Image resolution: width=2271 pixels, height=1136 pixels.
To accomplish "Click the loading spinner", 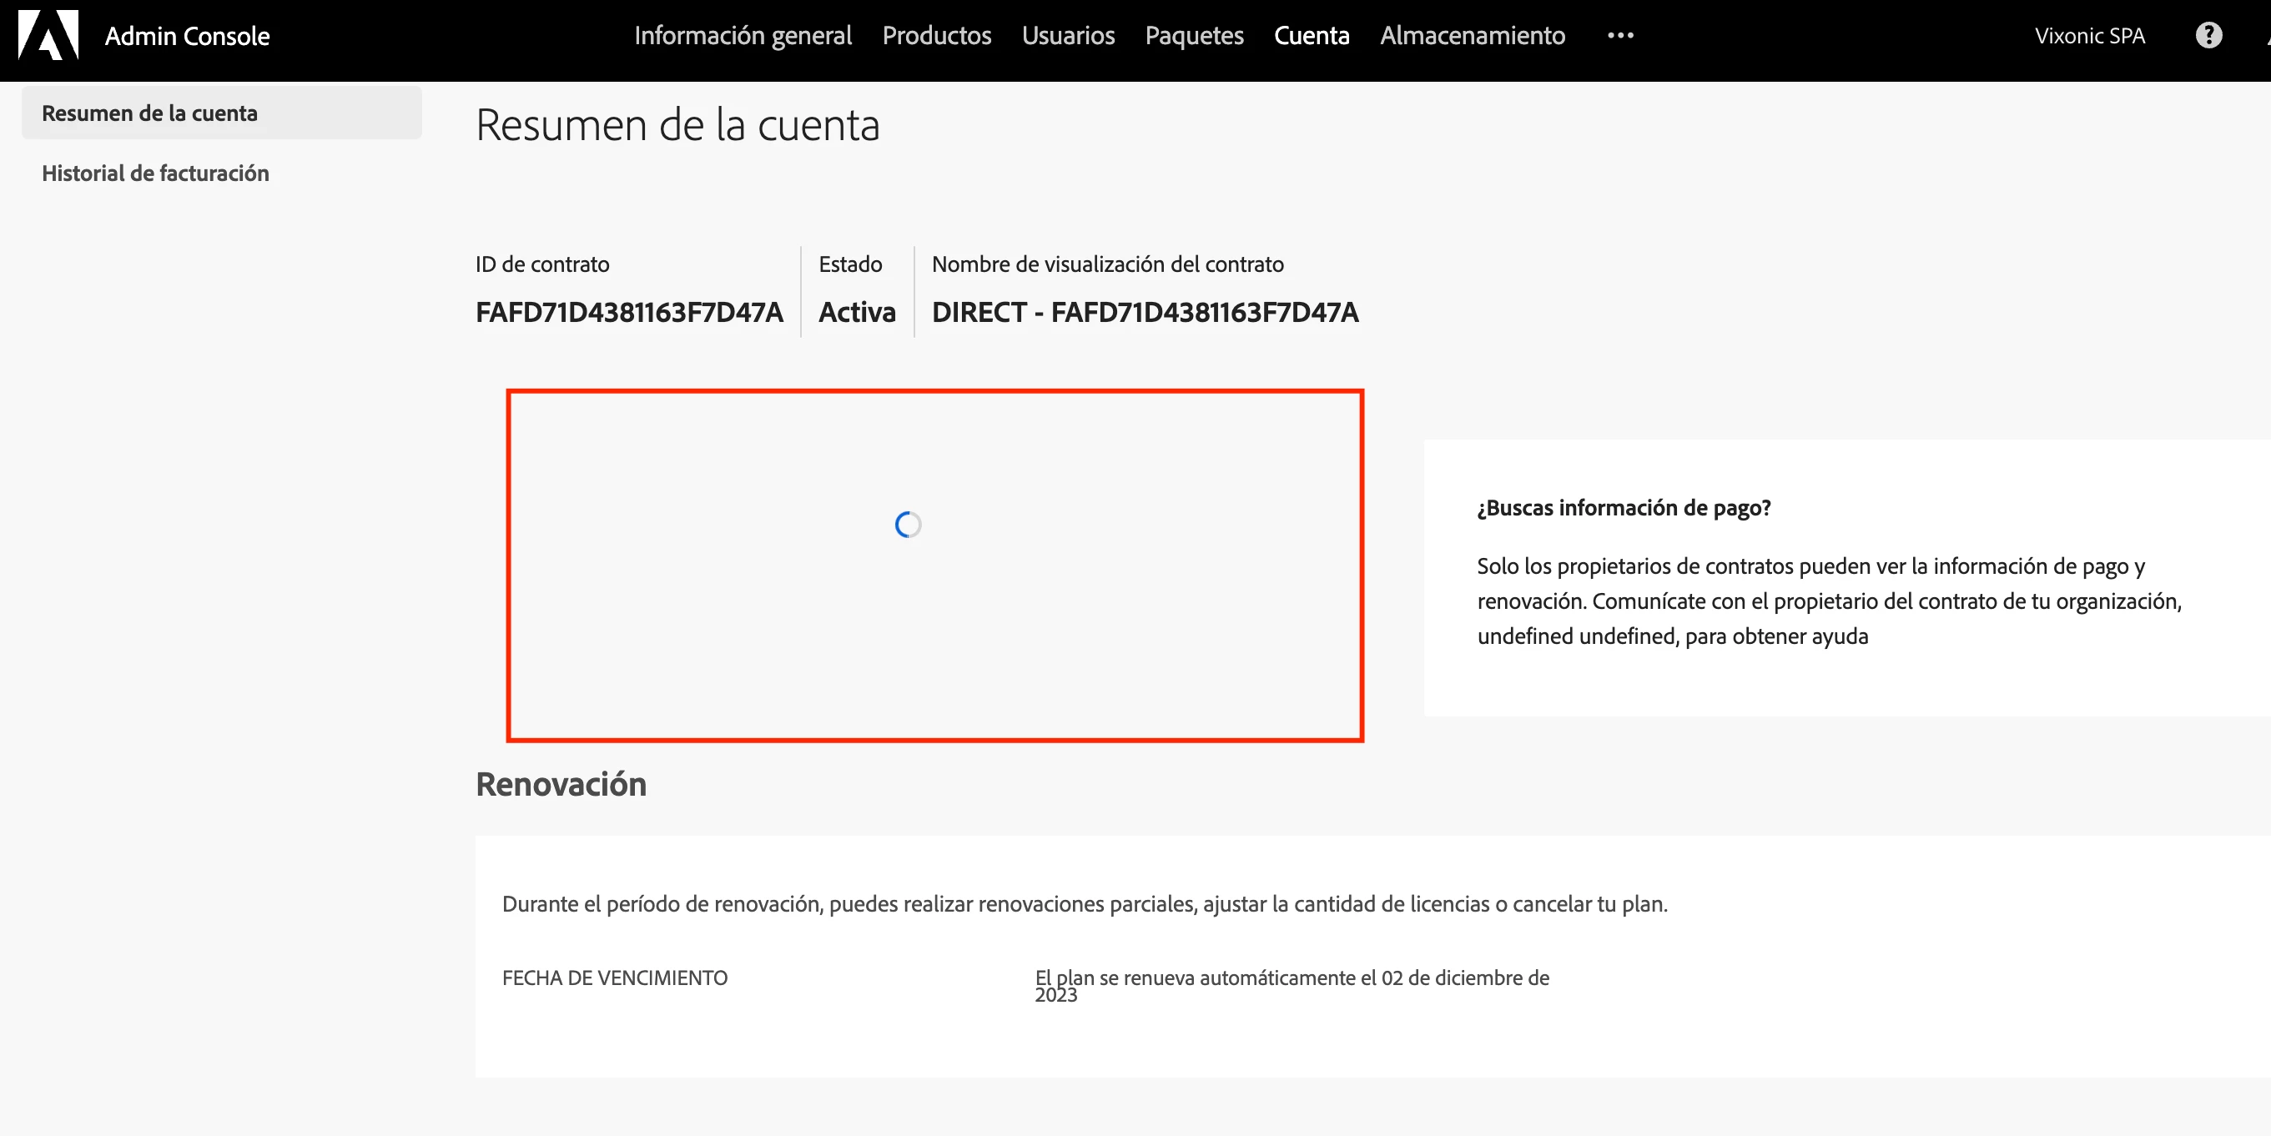I will 908,525.
